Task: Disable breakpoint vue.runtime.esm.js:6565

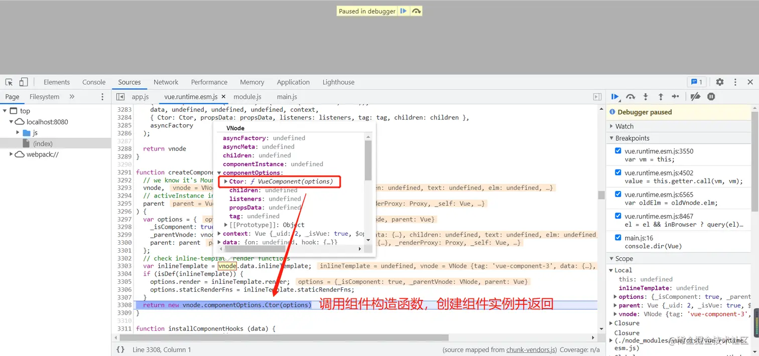Action: pos(618,194)
